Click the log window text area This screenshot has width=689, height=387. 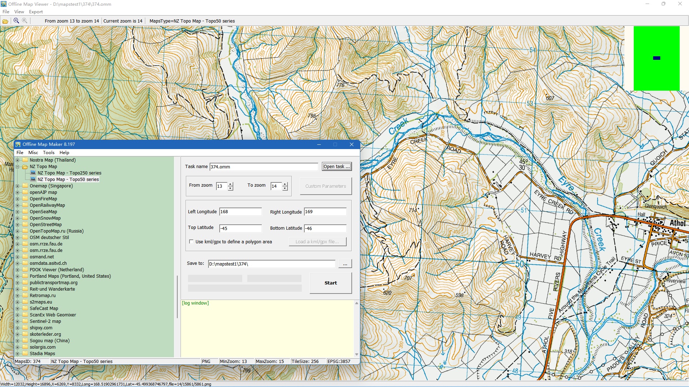(x=267, y=328)
